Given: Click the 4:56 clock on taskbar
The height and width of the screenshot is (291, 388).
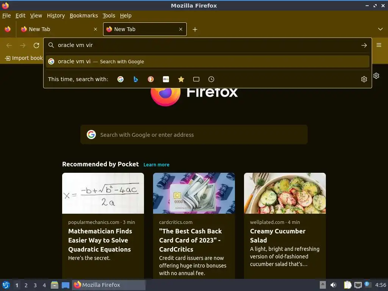Looking at the screenshot, I should click(x=380, y=285).
